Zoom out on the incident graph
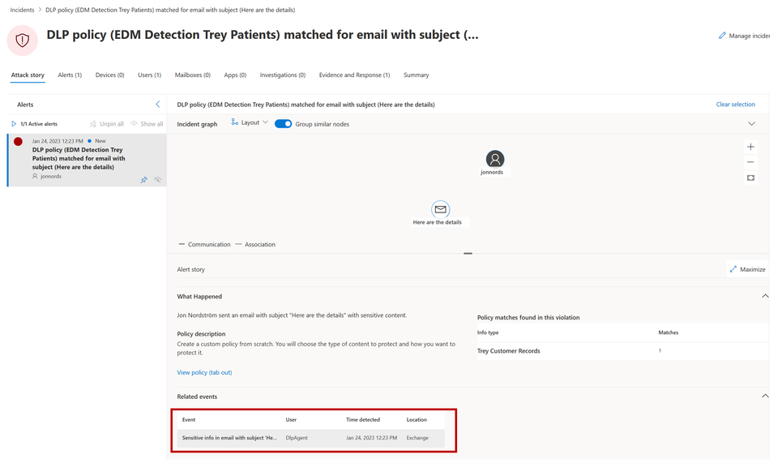 click(750, 162)
